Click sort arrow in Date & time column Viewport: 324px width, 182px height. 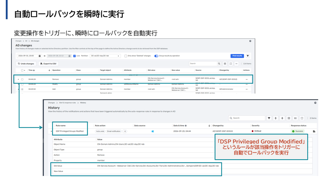point(209,126)
